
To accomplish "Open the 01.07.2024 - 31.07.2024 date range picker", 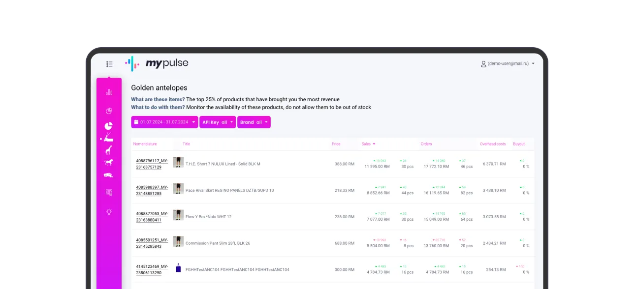I will [x=164, y=122].
